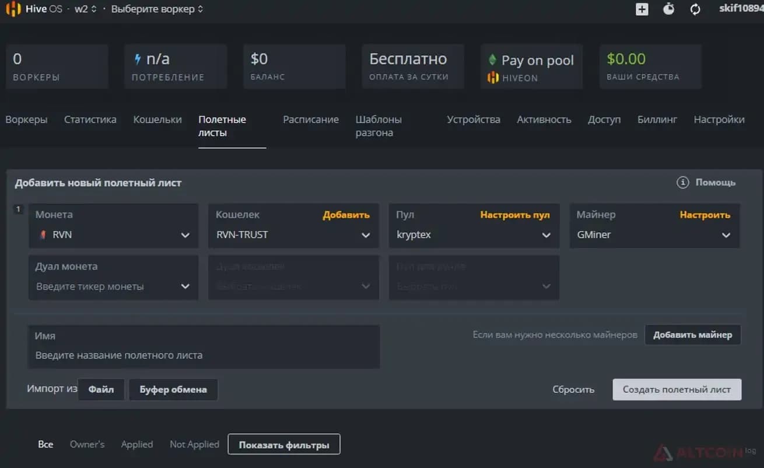Expand the Пул kryptex dropdown
Image resolution: width=764 pixels, height=468 pixels.
474,226
